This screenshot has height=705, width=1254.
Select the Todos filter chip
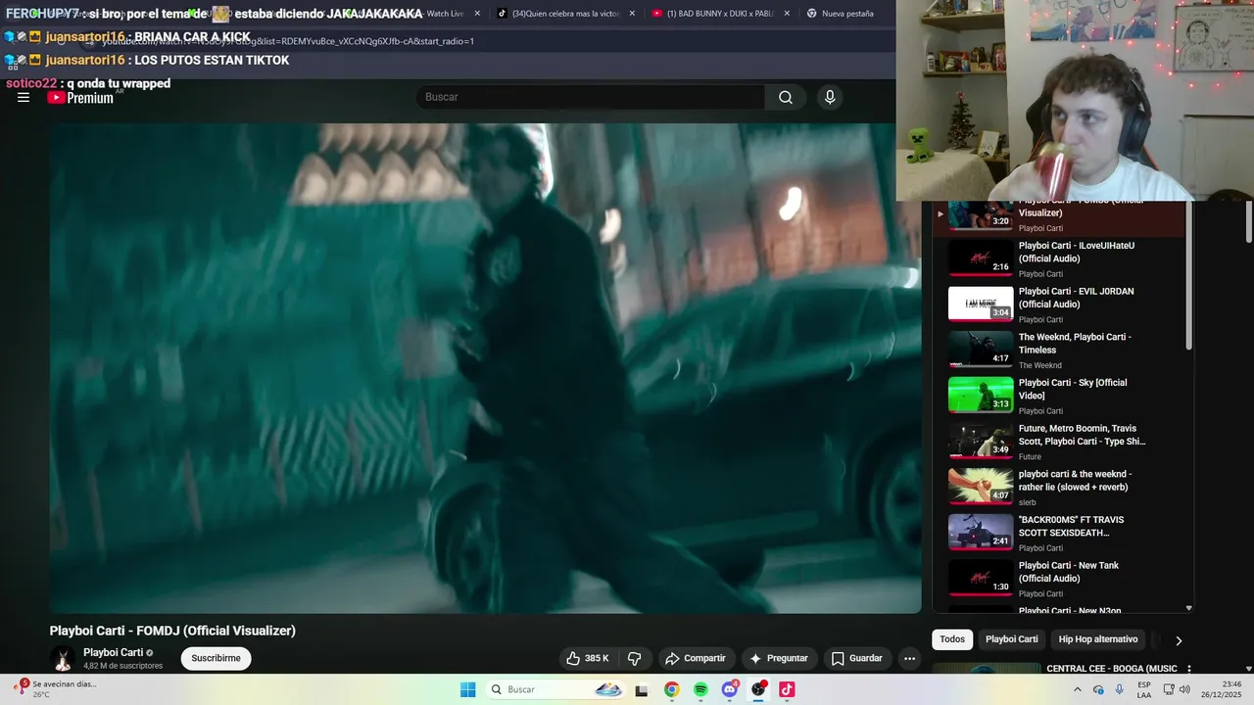(952, 639)
